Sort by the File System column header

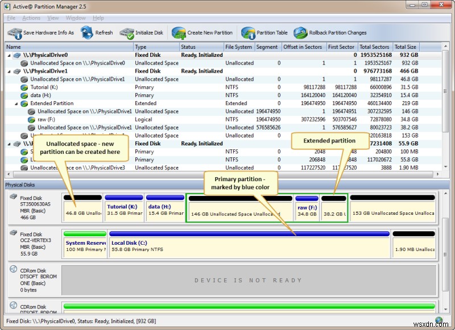coord(239,47)
